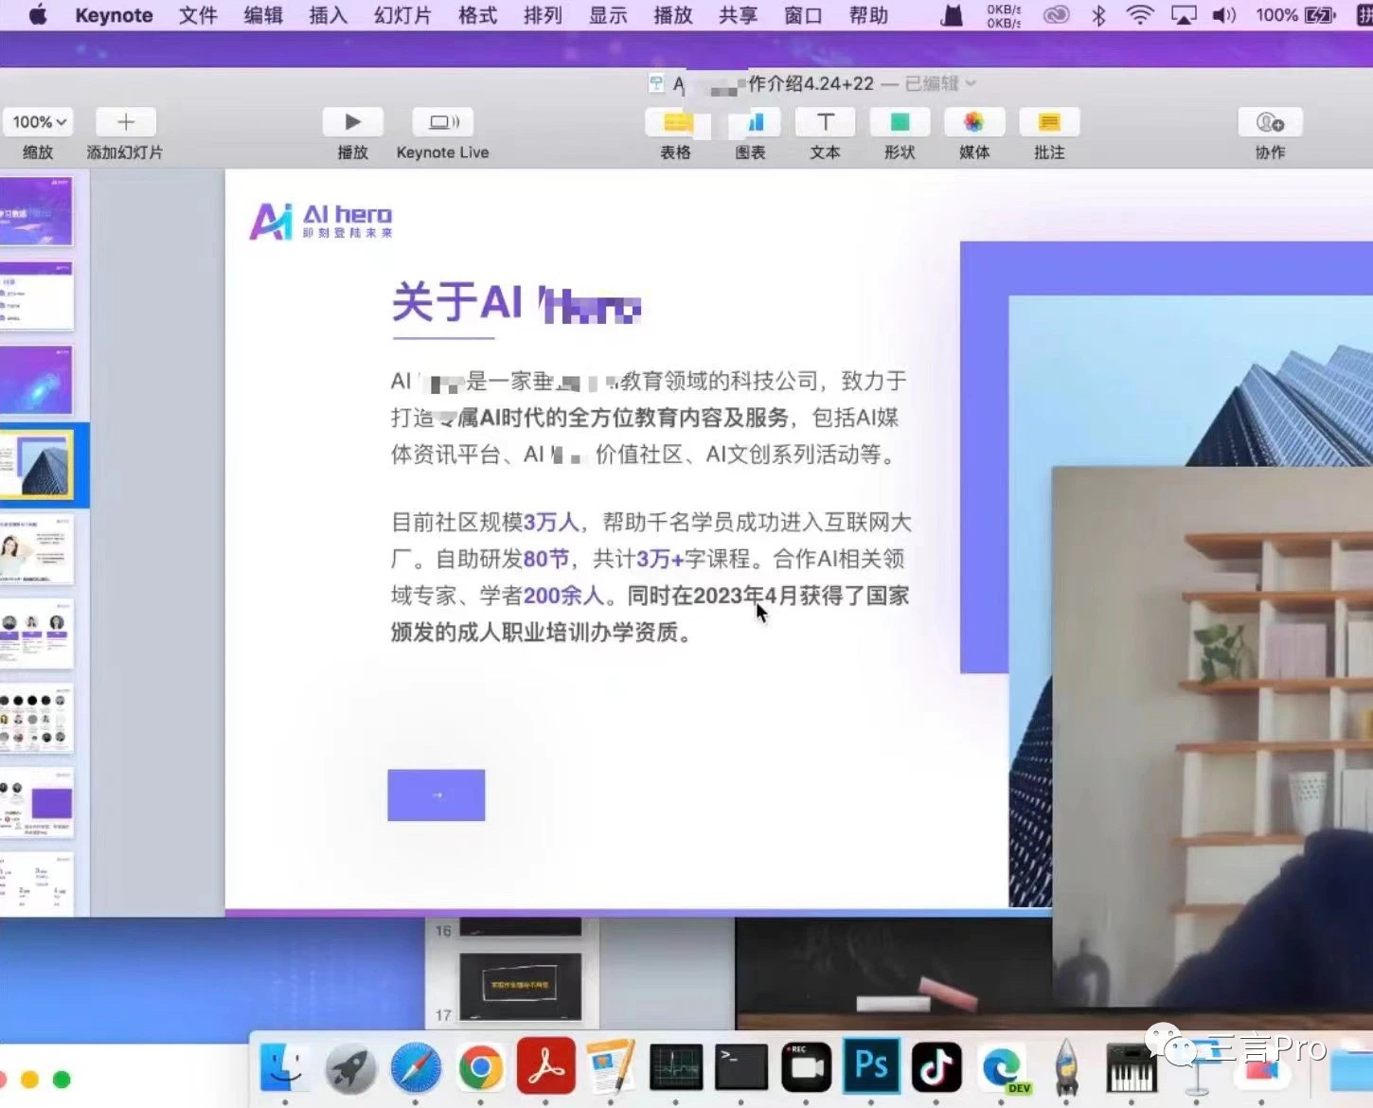Screen dimensions: 1373x1108
Task: Click the 协作 collaborate icon
Action: click(1270, 122)
